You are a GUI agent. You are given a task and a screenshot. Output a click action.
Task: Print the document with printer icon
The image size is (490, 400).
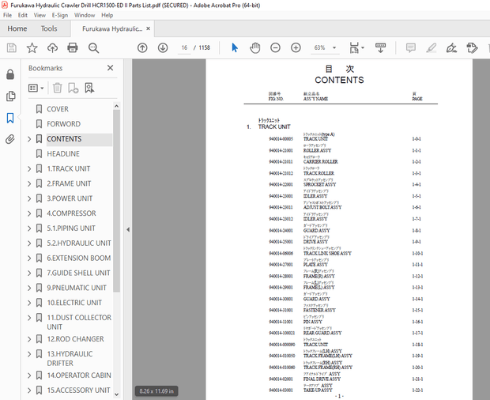[x=73, y=47]
